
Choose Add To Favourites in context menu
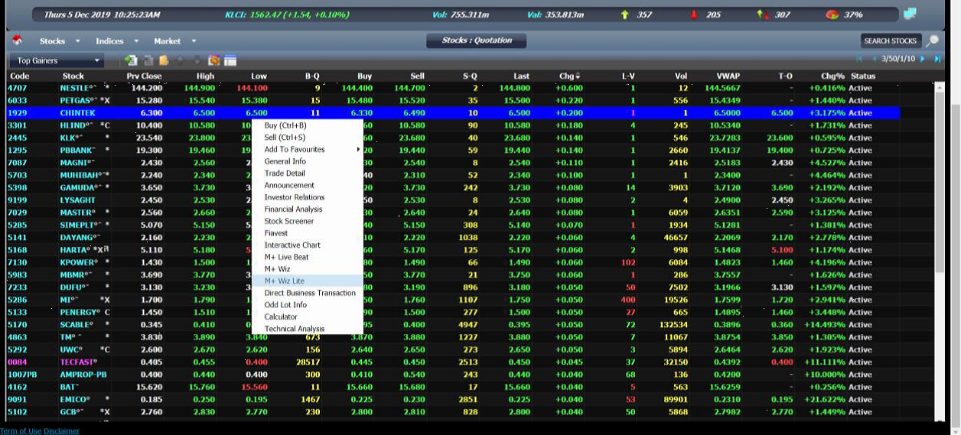coord(295,149)
